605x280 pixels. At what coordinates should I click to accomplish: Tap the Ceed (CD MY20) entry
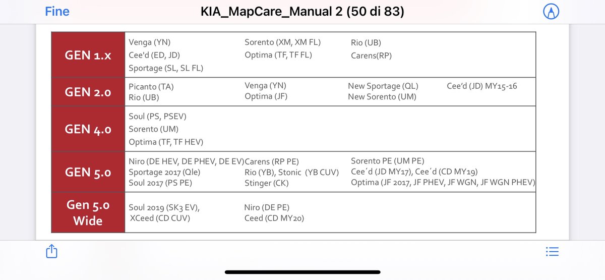coord(274,218)
